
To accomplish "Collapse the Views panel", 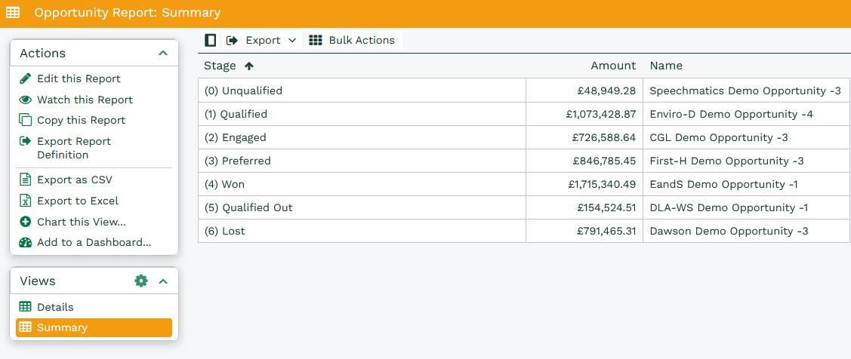I will [x=162, y=281].
